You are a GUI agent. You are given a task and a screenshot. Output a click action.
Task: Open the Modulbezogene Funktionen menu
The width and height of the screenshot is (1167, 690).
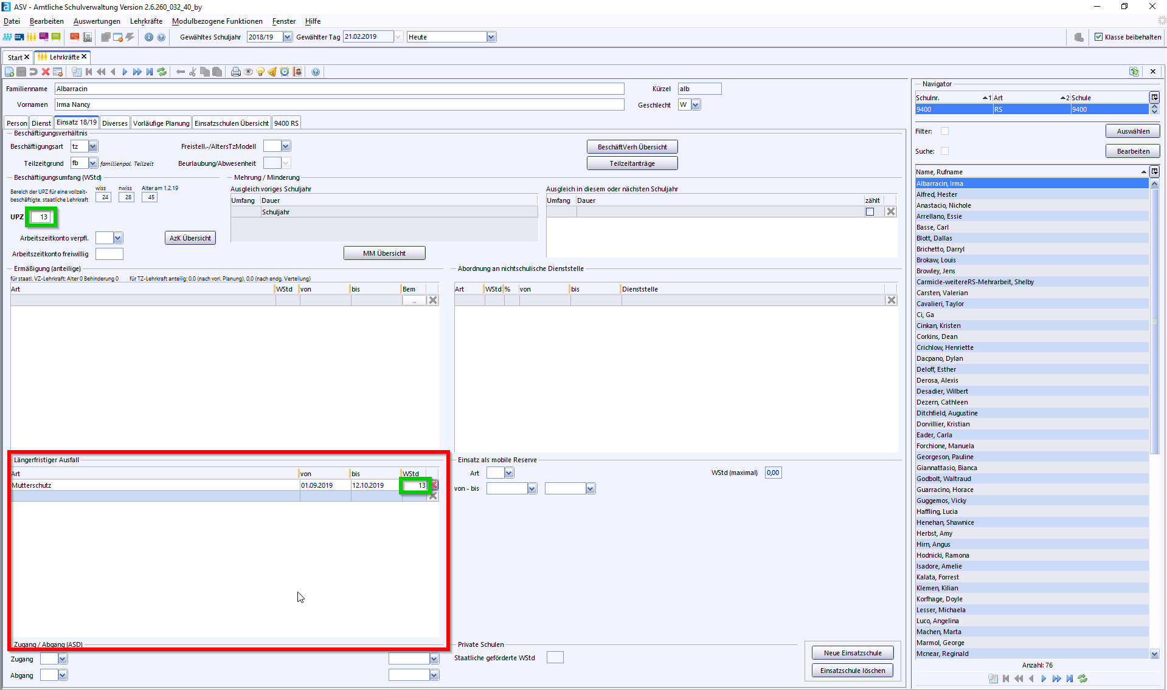pyautogui.click(x=217, y=21)
